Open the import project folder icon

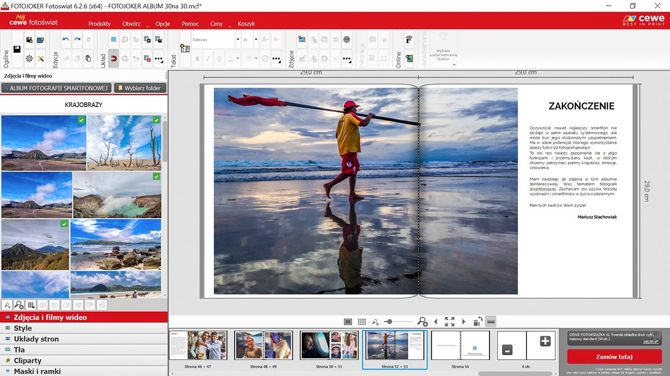coord(40,40)
